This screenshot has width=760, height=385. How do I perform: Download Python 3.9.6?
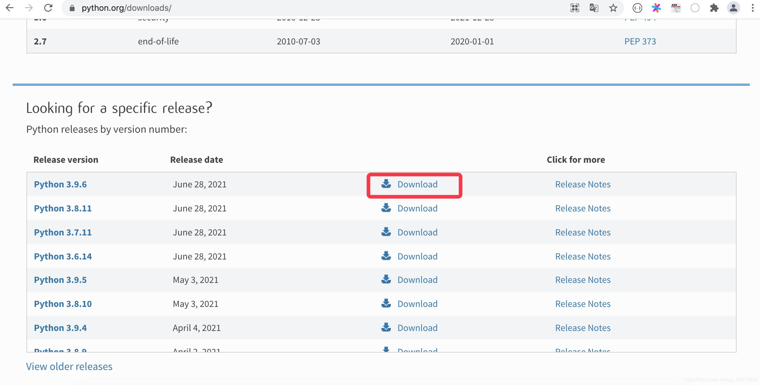click(417, 184)
